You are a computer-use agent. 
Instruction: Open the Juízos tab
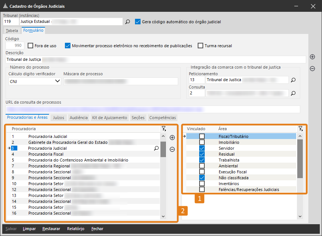[58, 118]
